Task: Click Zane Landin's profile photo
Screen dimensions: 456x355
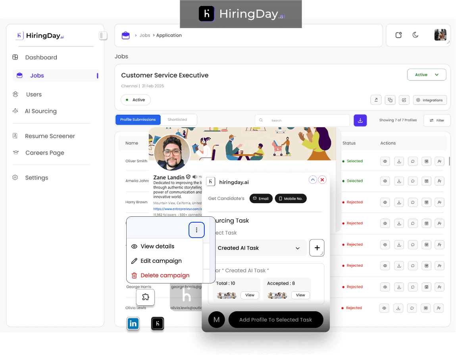Action: tap(171, 152)
